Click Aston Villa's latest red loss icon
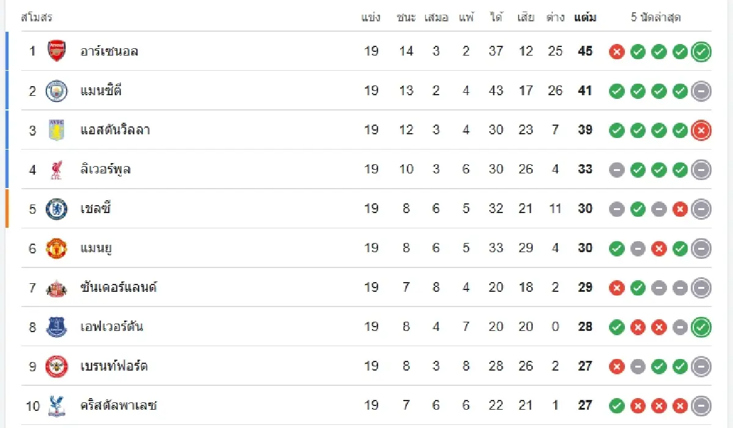Screen dimensions: 733x428 click(701, 130)
